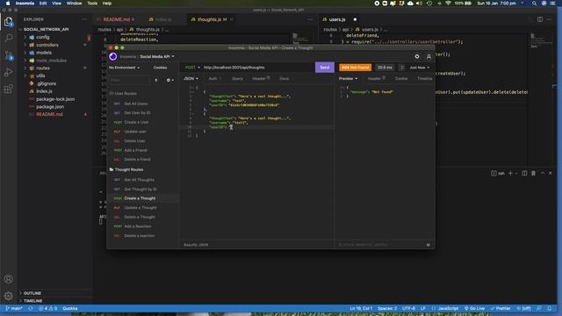
Task: Open macOS Spotlight search icon
Action: click(534, 4)
